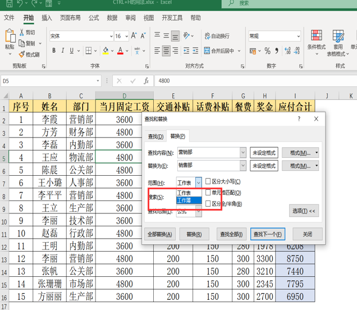Image resolution: width=357 pixels, height=310 pixels.
Task: Click the Redo arrow icon
Action: 34,3
